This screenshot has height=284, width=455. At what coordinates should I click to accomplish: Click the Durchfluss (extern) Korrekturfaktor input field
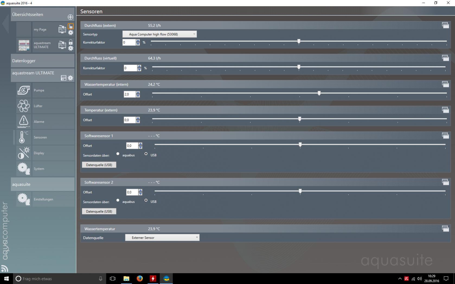pos(129,42)
